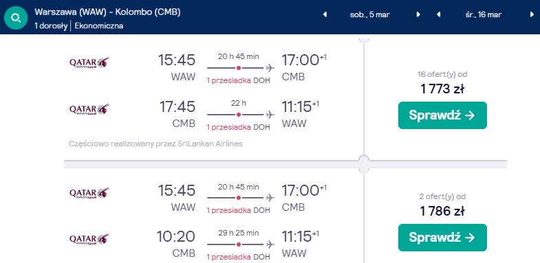This screenshot has height=263, width=540.
Task: Click 2 ofert(y) od price label
Action: click(x=442, y=196)
